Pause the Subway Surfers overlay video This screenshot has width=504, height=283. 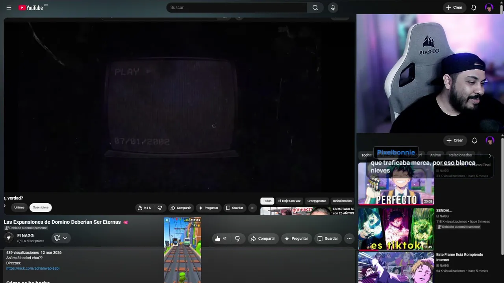tap(167, 221)
